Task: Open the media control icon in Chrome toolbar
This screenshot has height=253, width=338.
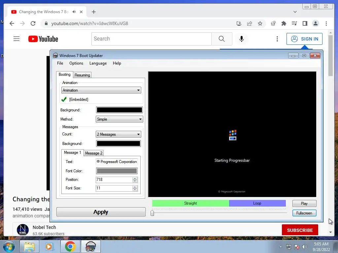Action: pyautogui.click(x=294, y=23)
